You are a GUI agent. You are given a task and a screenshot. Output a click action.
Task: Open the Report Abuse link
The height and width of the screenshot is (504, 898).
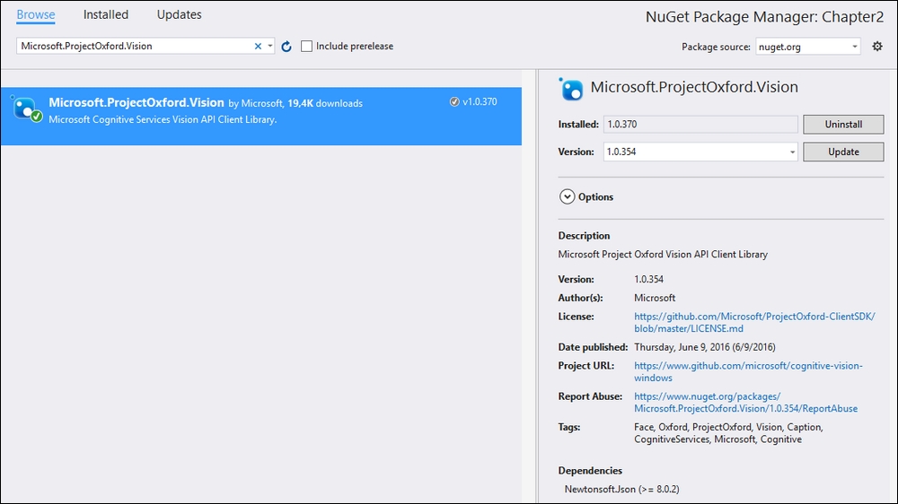(745, 403)
